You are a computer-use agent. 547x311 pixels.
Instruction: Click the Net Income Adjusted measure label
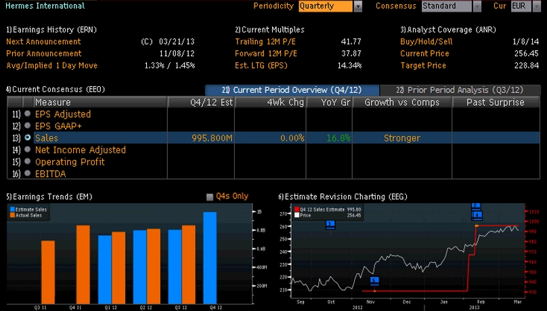pos(81,150)
